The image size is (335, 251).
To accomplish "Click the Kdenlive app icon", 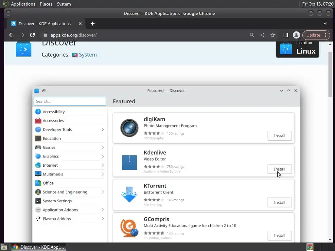I will (x=129, y=162).
